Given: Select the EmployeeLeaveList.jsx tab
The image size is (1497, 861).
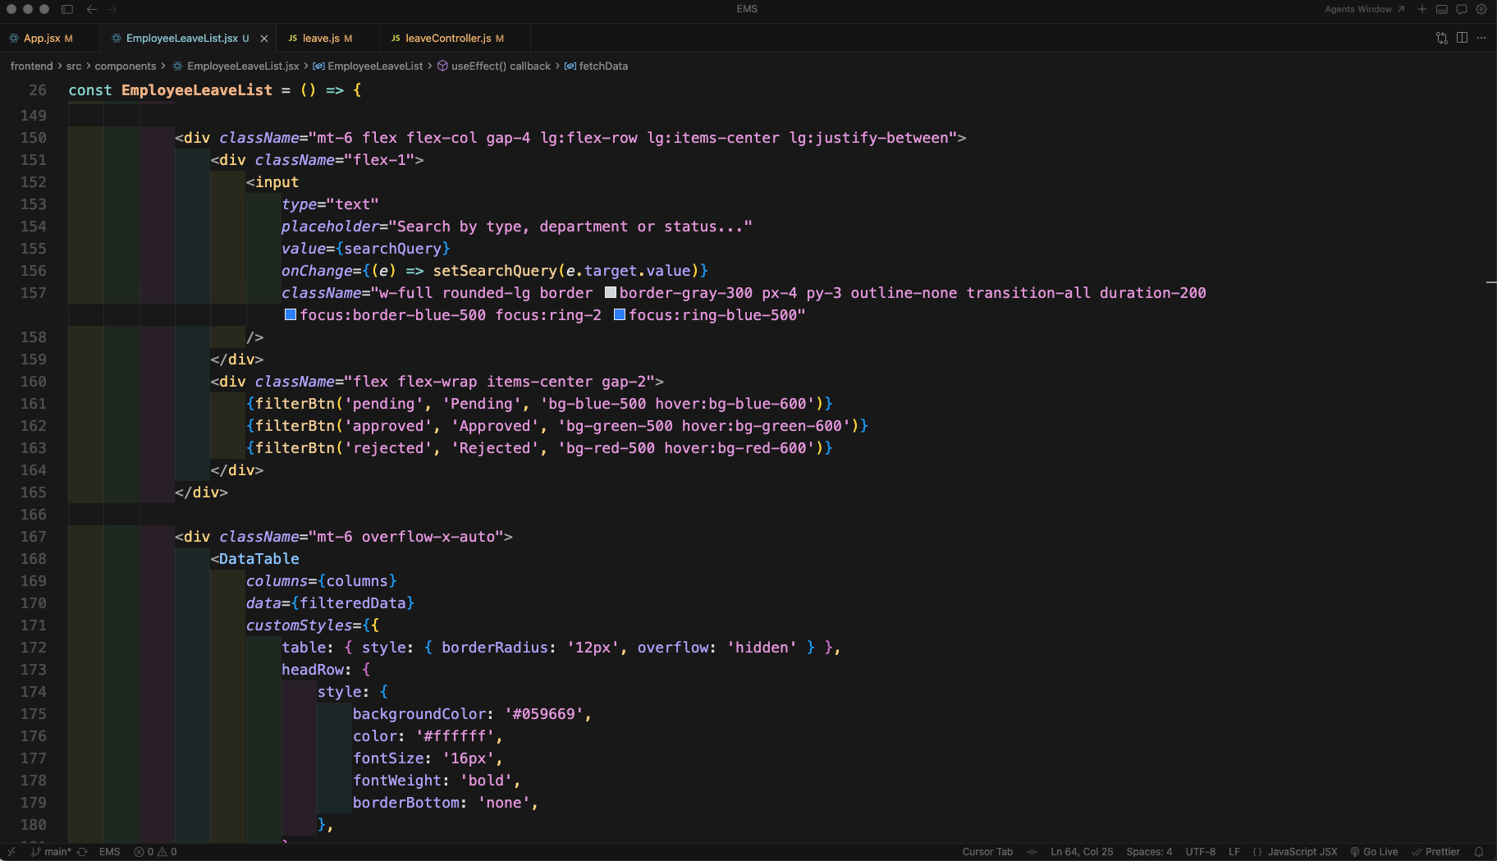Looking at the screenshot, I should (x=181, y=39).
